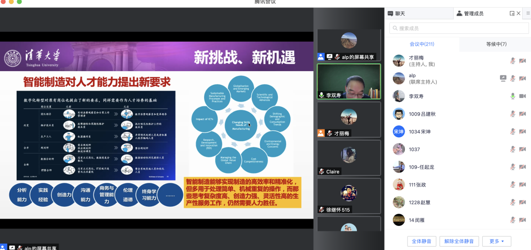Click alp's screen sharing icon in list
Image resolution: width=531 pixels, height=250 pixels.
(503, 78)
